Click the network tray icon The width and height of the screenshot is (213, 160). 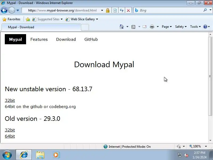point(179,155)
